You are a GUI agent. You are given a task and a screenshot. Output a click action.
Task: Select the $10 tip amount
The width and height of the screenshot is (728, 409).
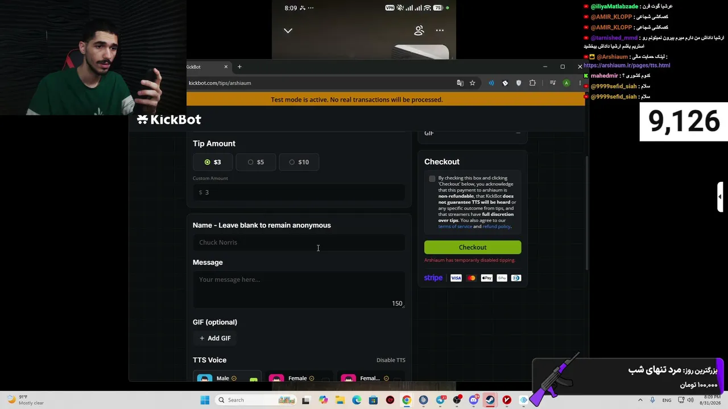click(x=299, y=162)
